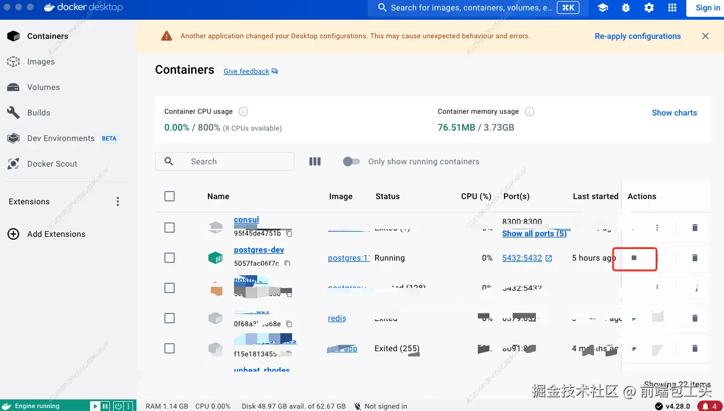The image size is (724, 411).
Task: Click the Sign in button
Action: 708,8
